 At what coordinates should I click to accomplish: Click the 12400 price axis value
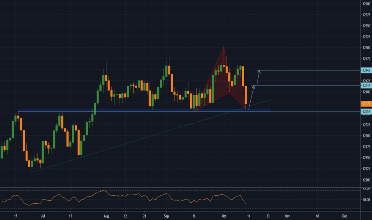coord(366,92)
